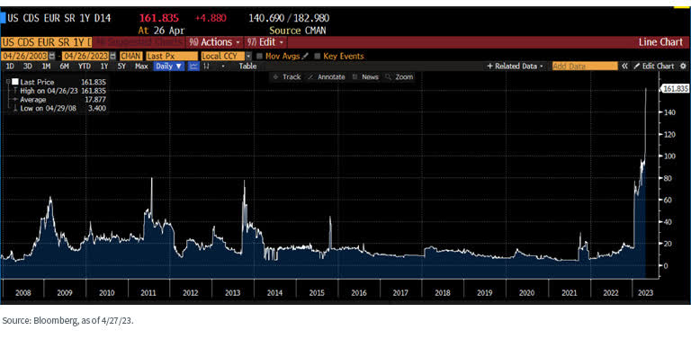The height and width of the screenshot is (339, 691).
Task: Click the CMAN source field
Action: tap(130, 57)
